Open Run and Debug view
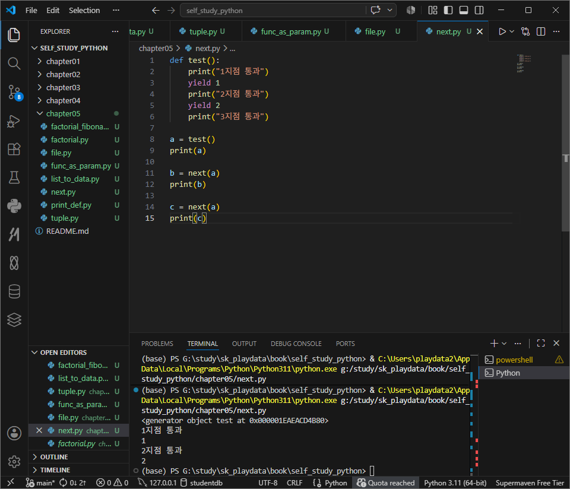 [x=14, y=121]
